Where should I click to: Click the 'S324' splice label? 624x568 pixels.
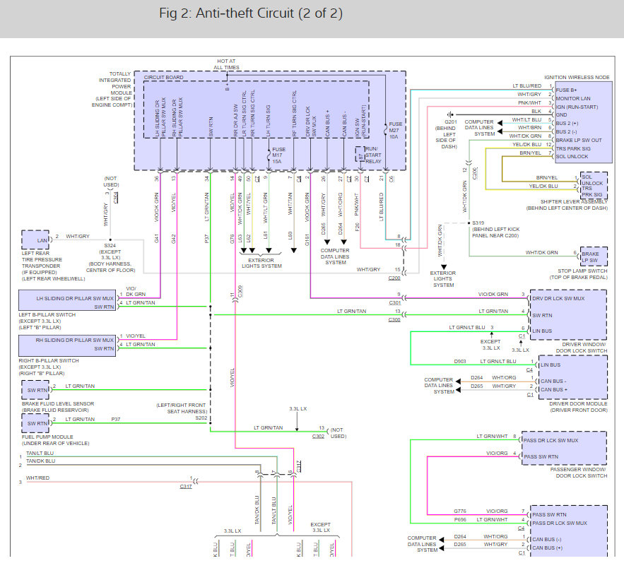(110, 245)
